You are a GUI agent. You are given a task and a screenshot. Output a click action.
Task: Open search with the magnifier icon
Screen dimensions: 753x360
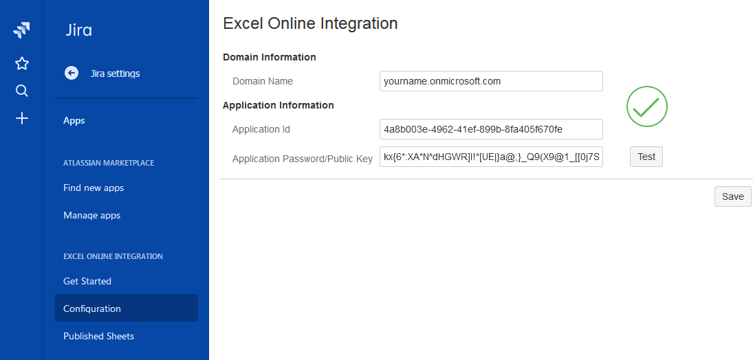click(x=22, y=91)
